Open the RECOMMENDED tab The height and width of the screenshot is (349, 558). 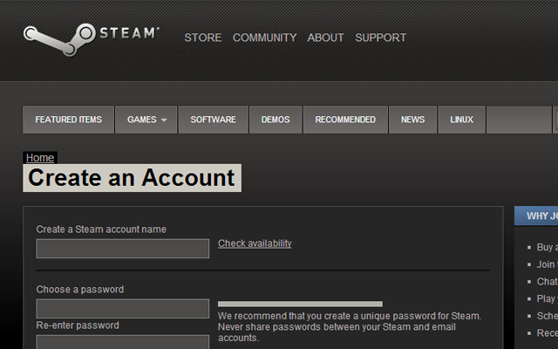(x=345, y=120)
